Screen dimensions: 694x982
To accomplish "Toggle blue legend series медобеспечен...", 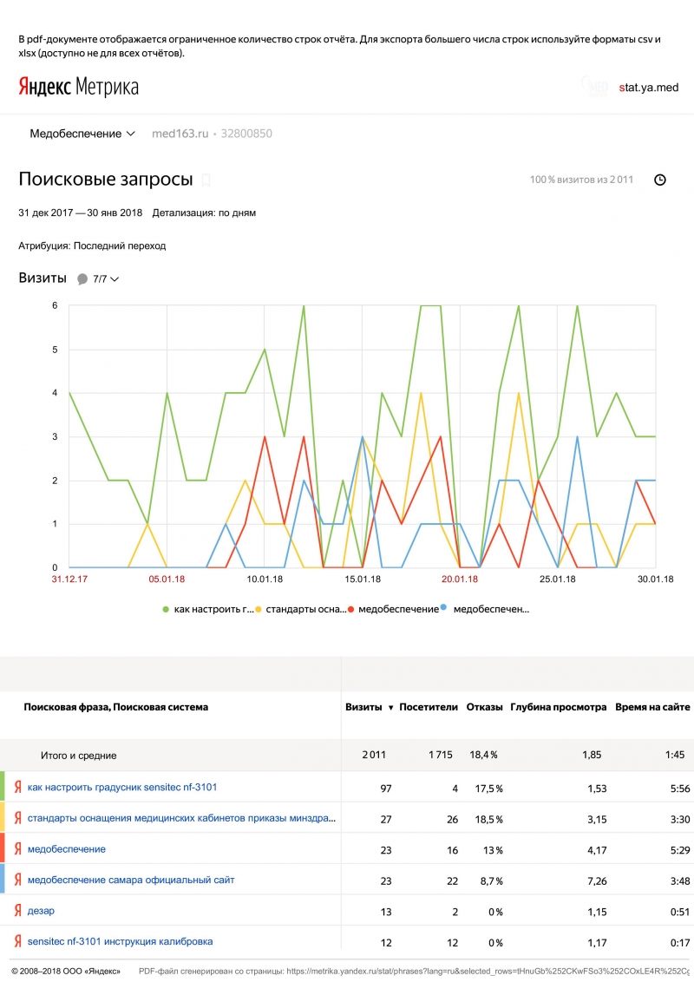I will click(x=486, y=609).
